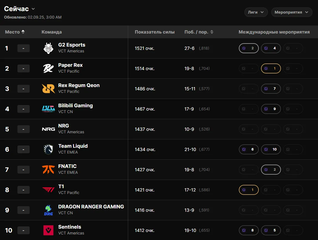Click the Обновлено 02.09.25 timestamp
The width and height of the screenshot is (318, 240).
point(33,17)
